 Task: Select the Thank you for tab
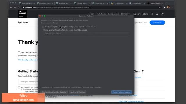tap(155, 3)
